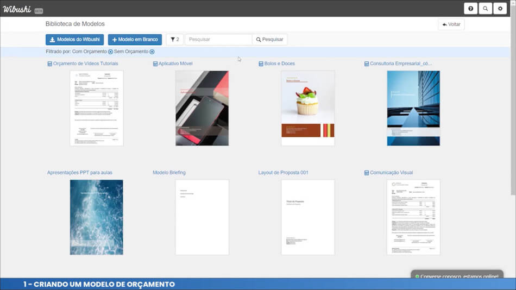Click the Pesquisar search button

(270, 40)
